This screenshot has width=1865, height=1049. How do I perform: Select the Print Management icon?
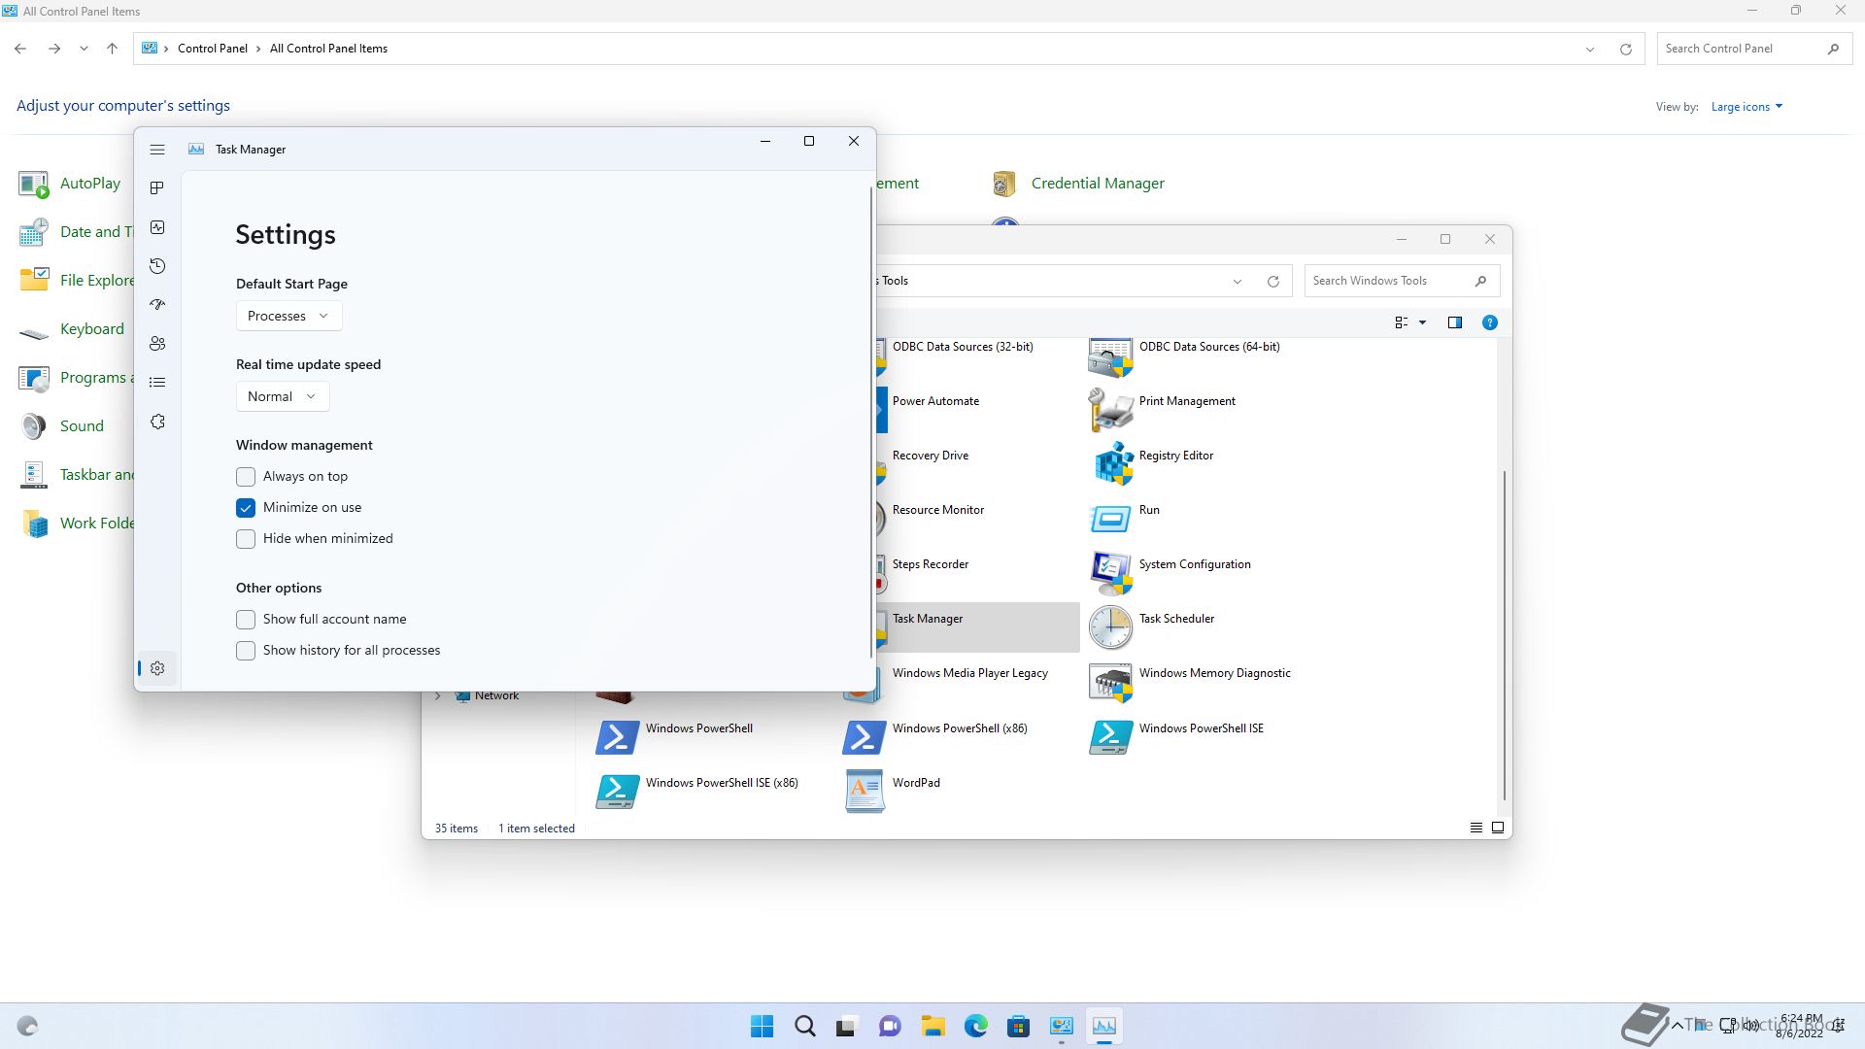point(1110,410)
